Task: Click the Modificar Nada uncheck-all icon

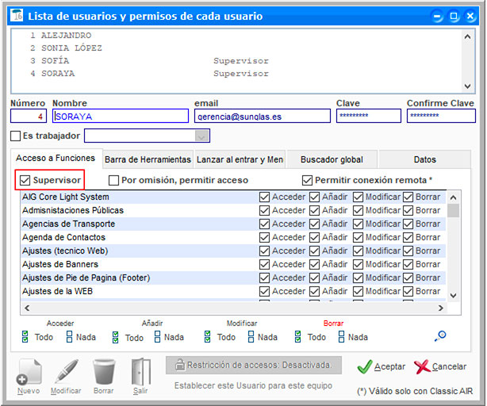Action: 251,337
